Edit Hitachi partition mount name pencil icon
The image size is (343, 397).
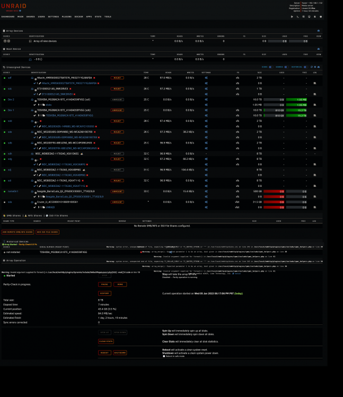click(40, 83)
